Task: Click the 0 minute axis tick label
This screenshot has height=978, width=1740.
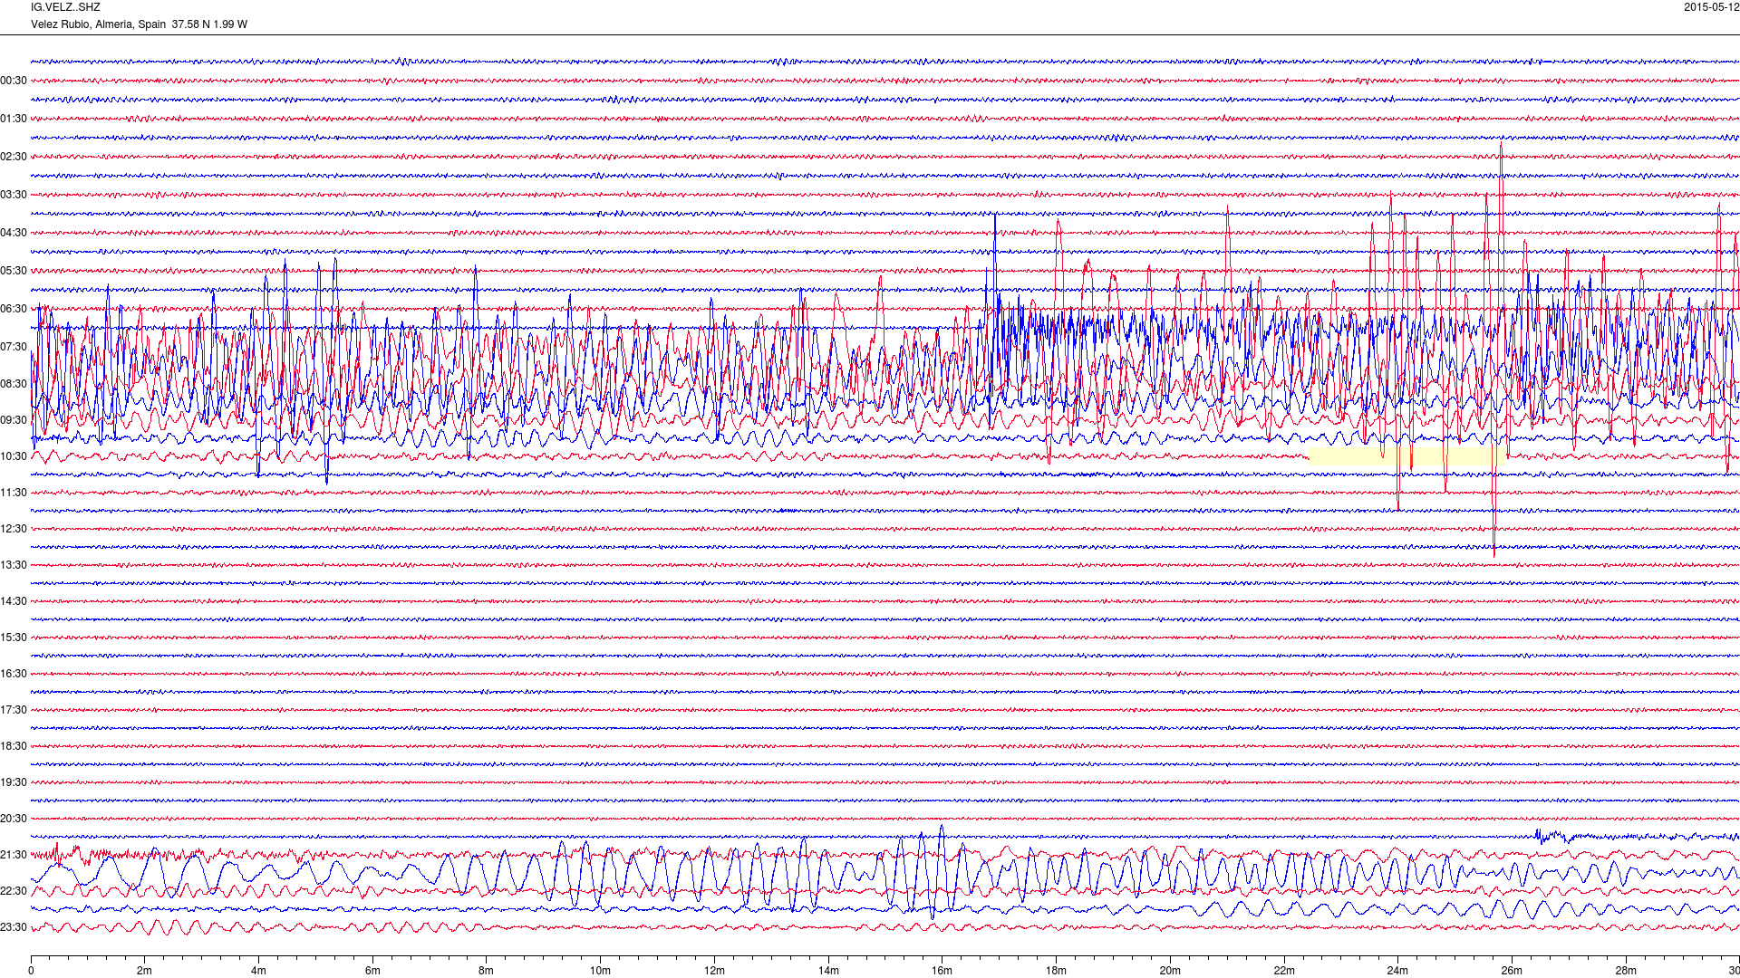Action: point(31,971)
